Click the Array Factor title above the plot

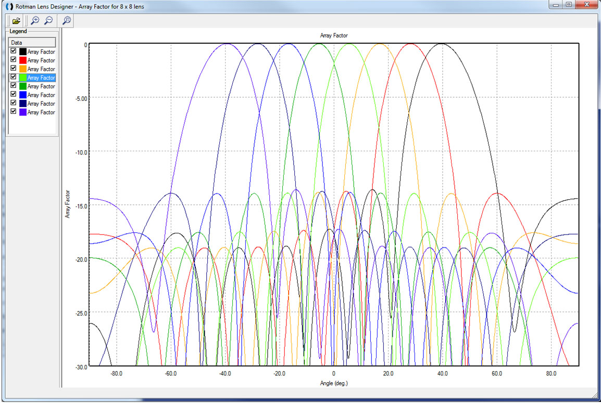(x=334, y=35)
